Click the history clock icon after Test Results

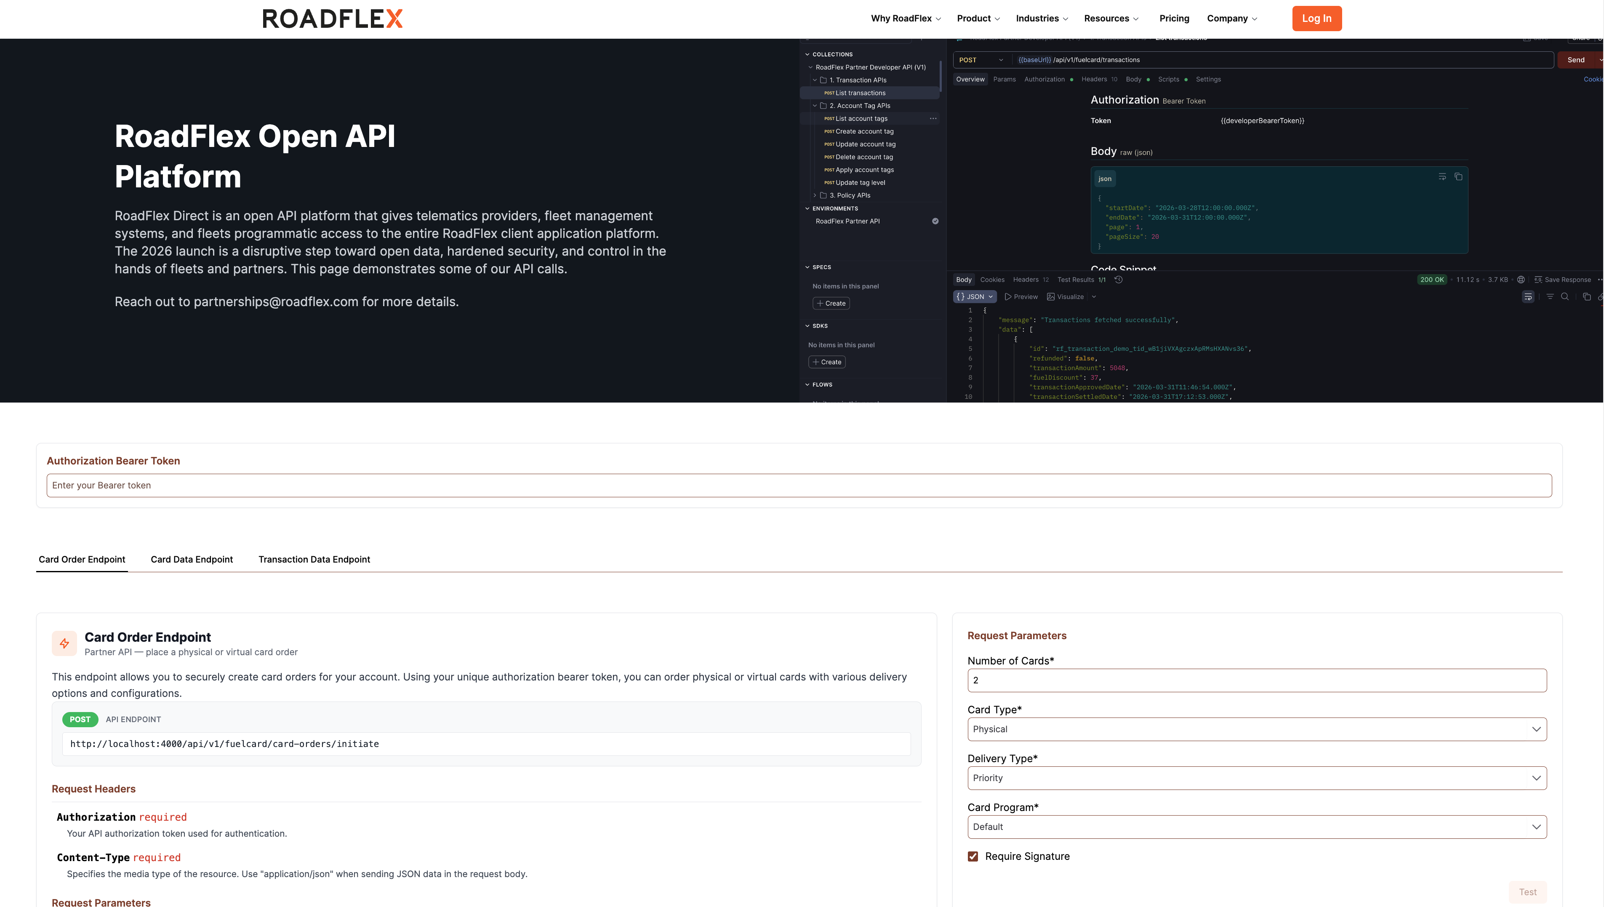tap(1118, 280)
